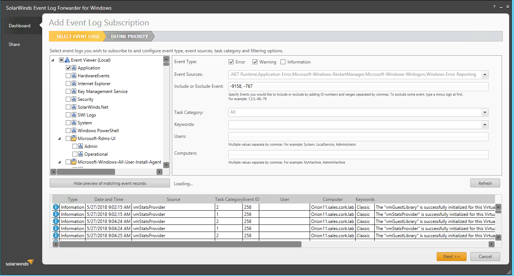Image resolution: width=514 pixels, height=276 pixels.
Task: Click info icon of 9:02:15 AM Event ID 258 row
Action: point(56,207)
